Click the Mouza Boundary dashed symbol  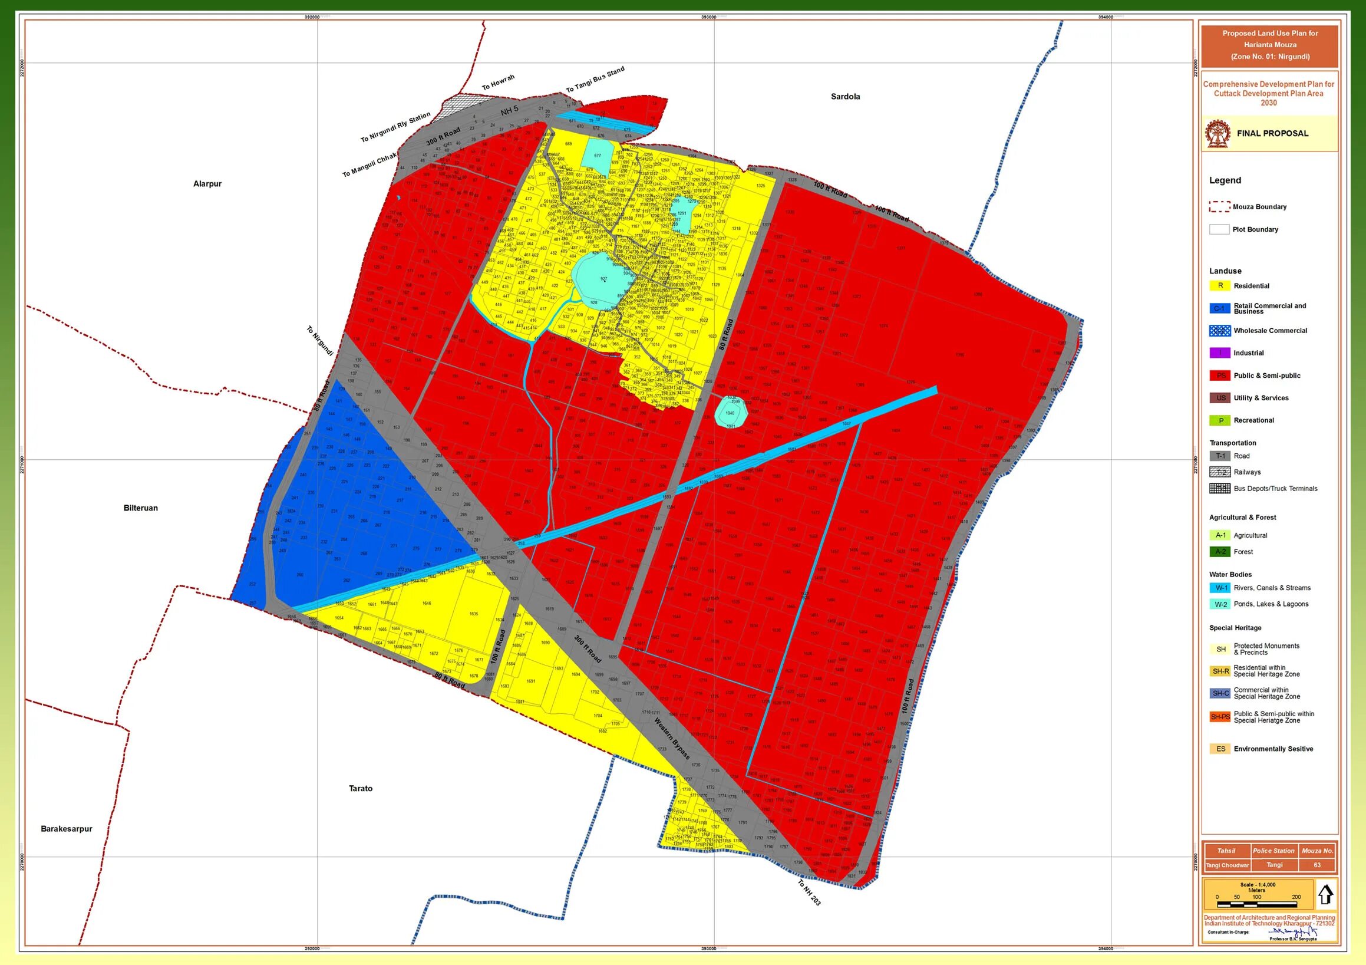(1219, 206)
